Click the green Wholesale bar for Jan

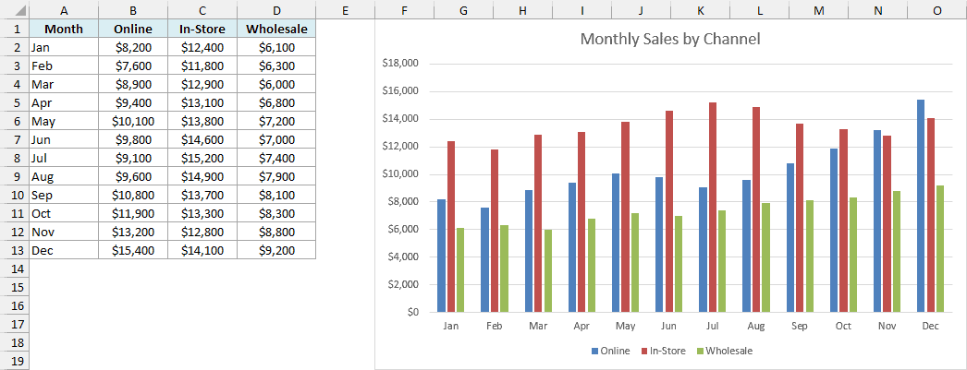(x=460, y=270)
